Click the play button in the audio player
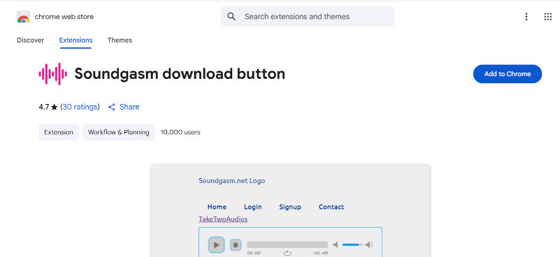The height and width of the screenshot is (257, 559). coord(216,245)
